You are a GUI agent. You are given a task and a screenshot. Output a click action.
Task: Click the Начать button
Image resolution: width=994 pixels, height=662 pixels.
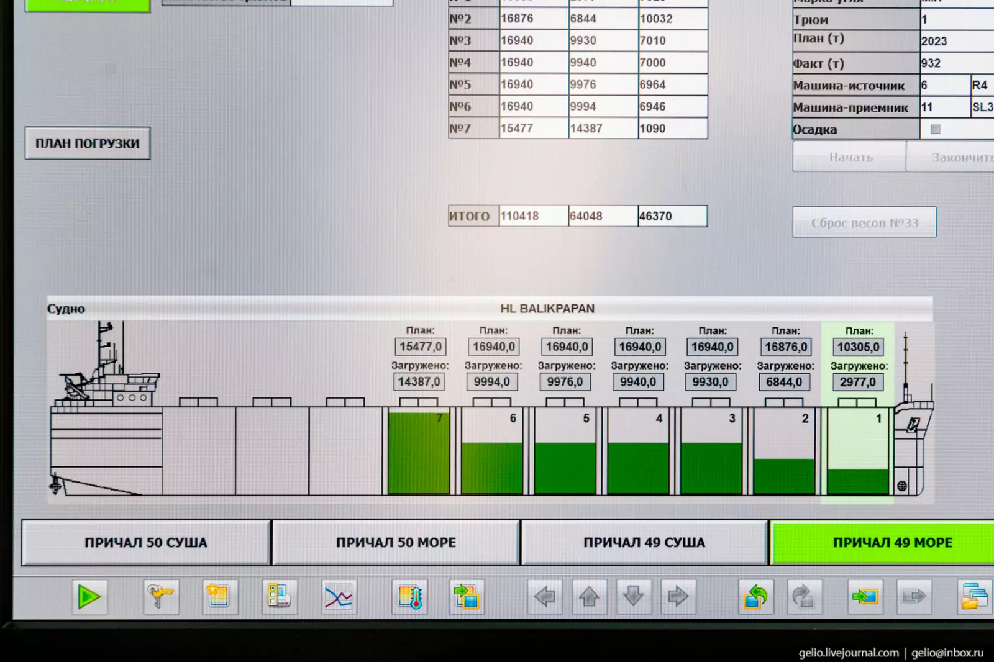point(850,158)
